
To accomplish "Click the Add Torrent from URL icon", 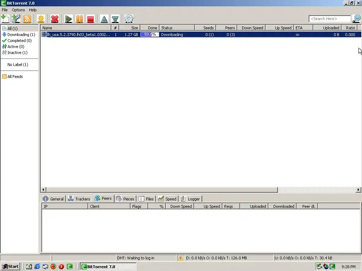I will [x=16, y=19].
